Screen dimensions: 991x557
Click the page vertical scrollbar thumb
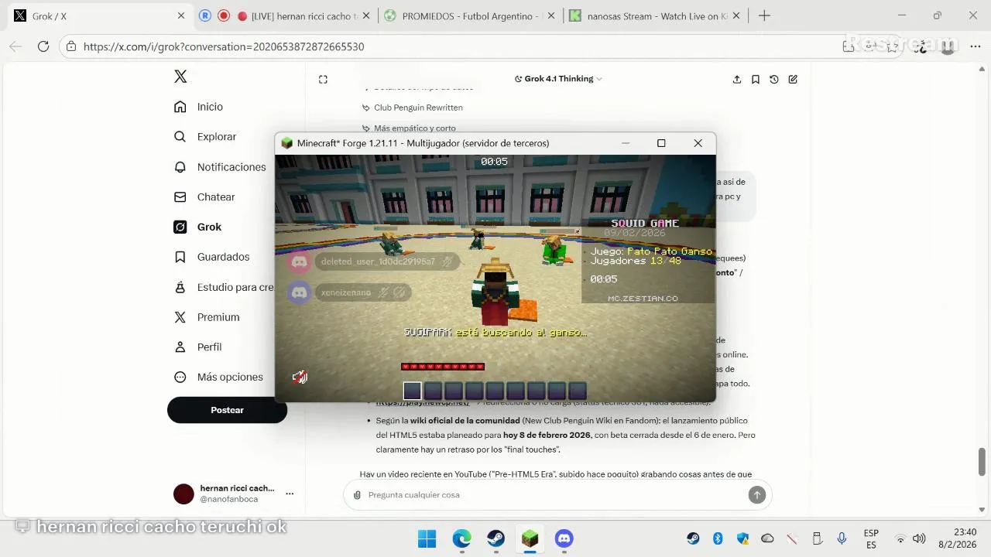click(x=982, y=461)
